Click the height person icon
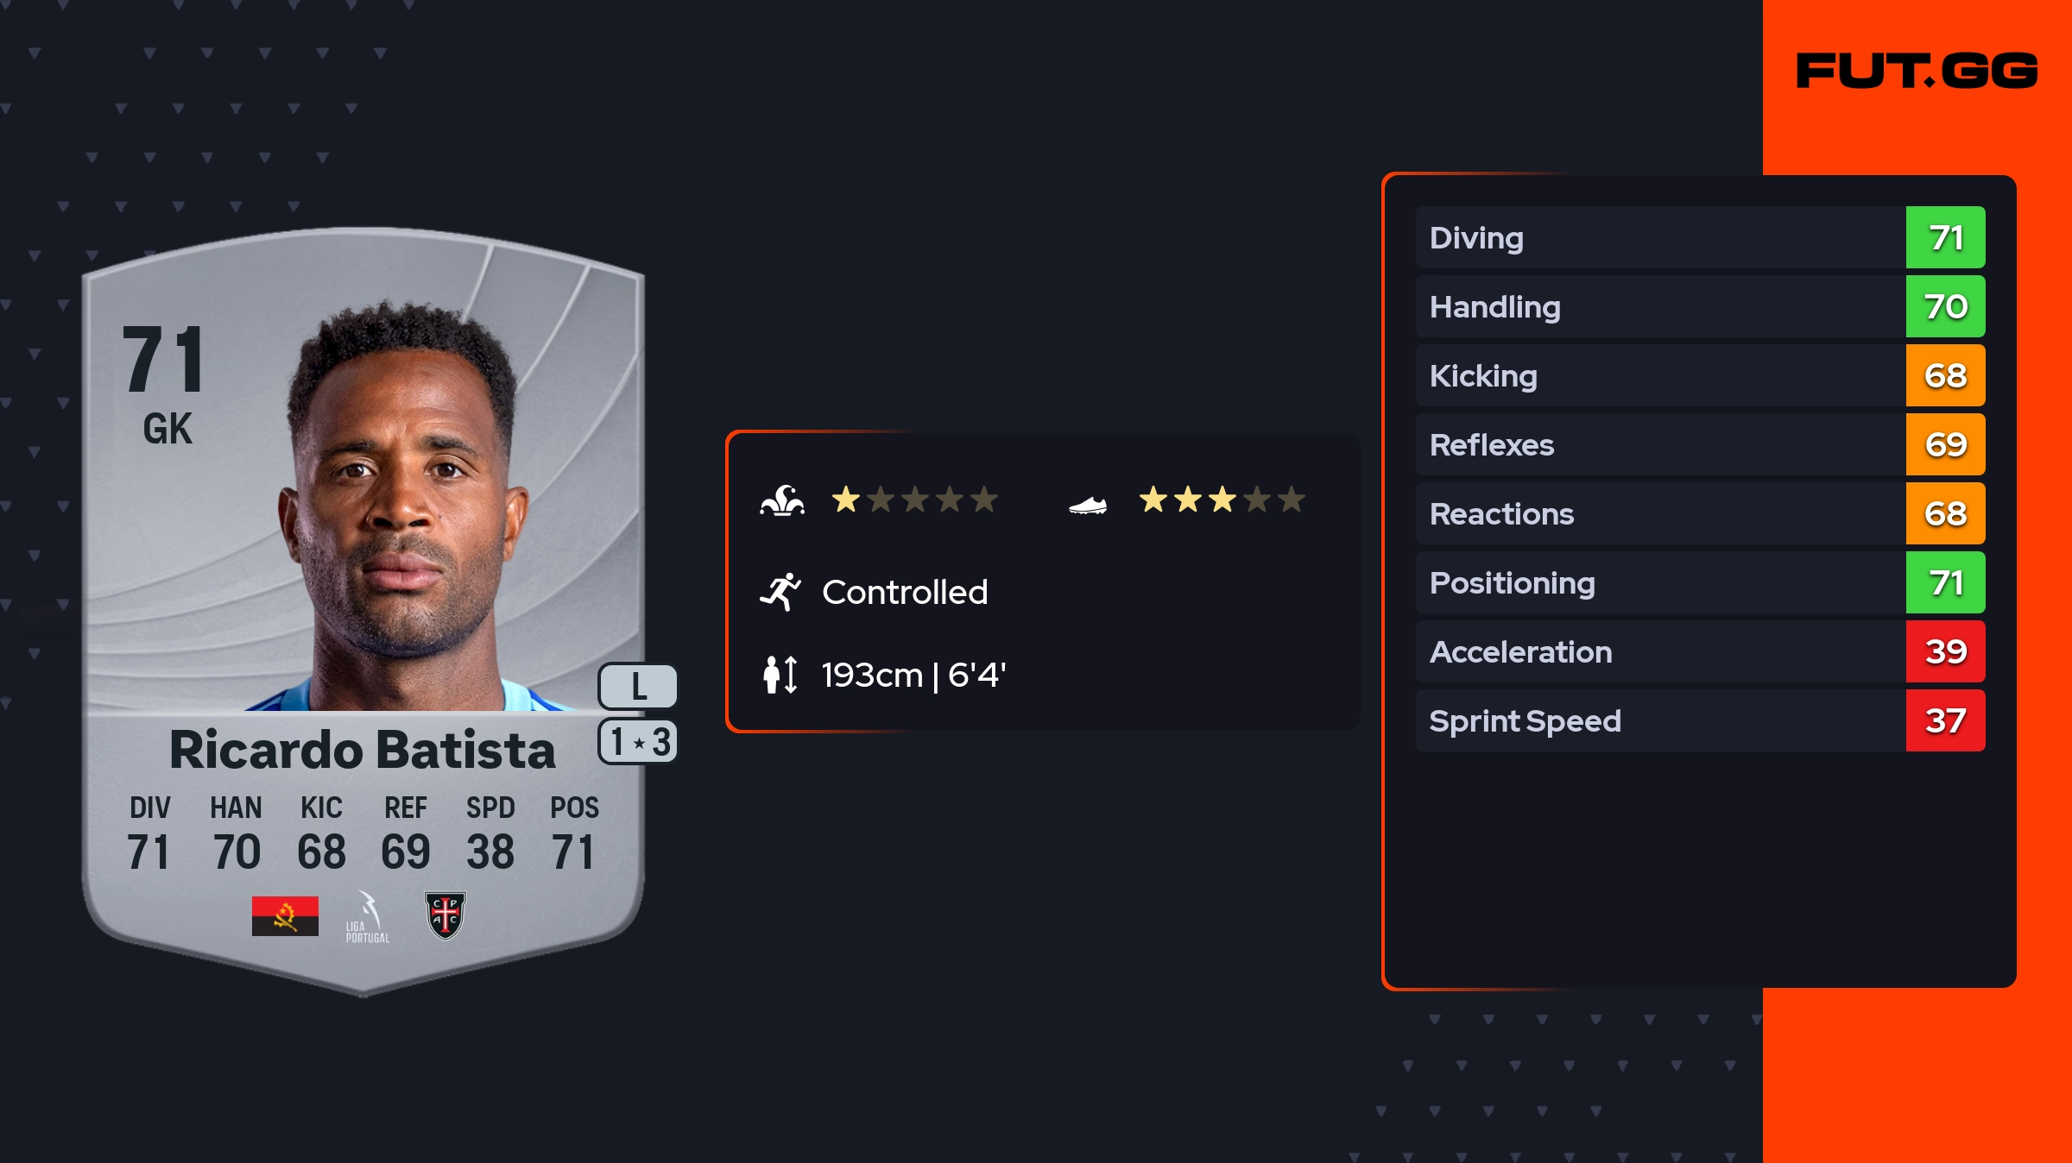This screenshot has width=2072, height=1163. (780, 675)
